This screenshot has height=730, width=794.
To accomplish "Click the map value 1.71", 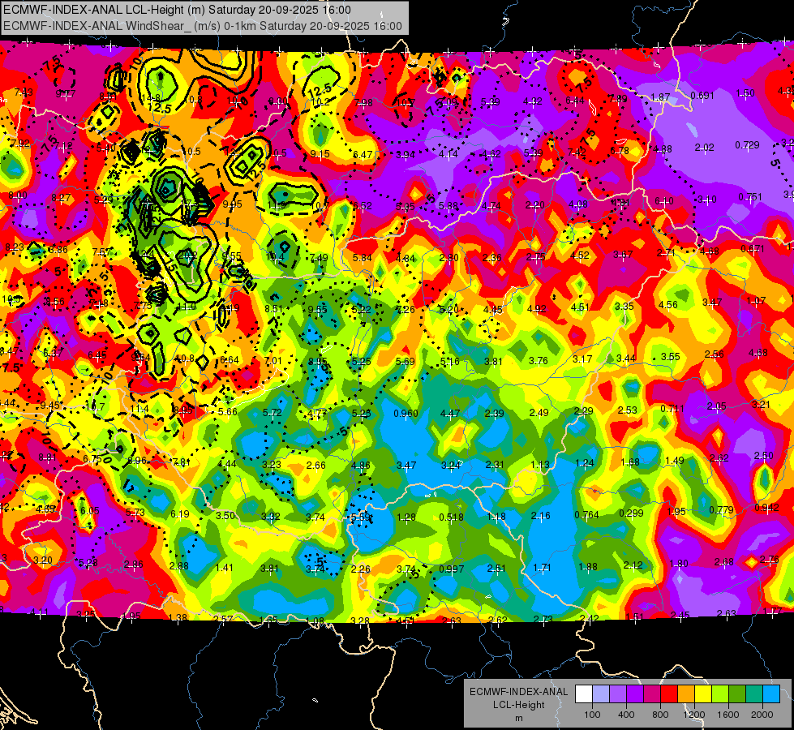I will (x=542, y=568).
